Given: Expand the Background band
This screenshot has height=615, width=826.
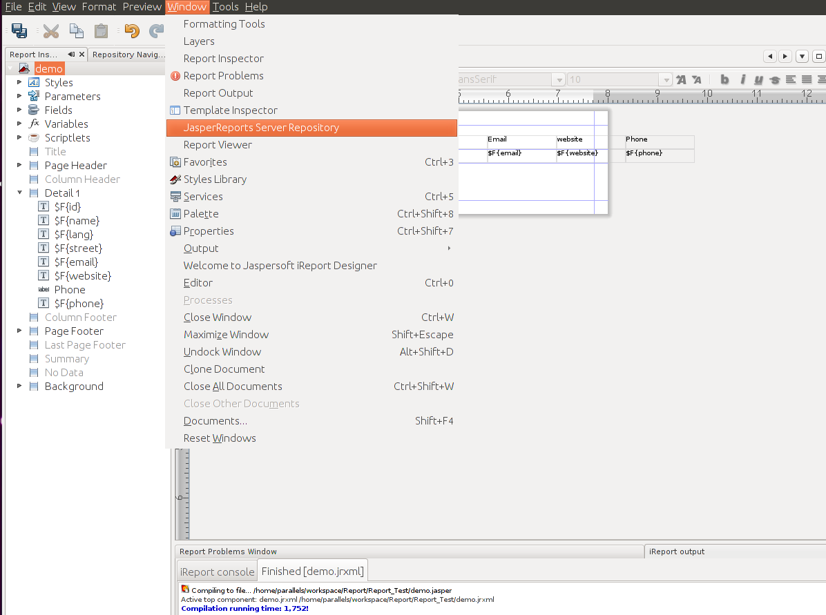Looking at the screenshot, I should tap(19, 386).
